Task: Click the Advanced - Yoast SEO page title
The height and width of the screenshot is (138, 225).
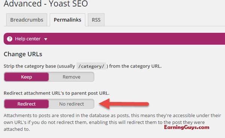Action: click(x=46, y=3)
